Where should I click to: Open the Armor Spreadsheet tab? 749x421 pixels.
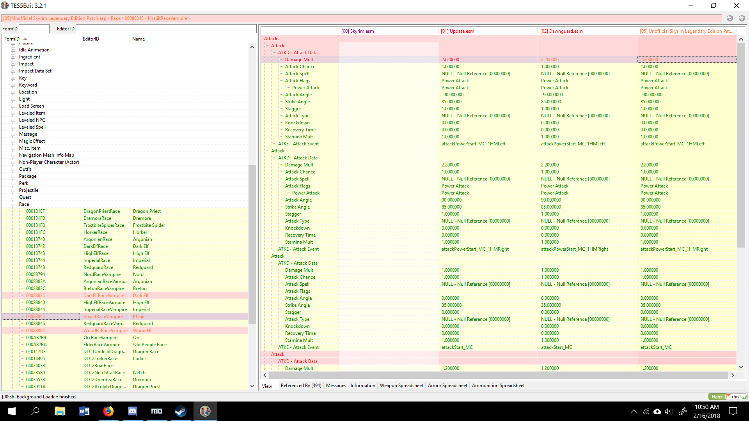pyautogui.click(x=447, y=386)
